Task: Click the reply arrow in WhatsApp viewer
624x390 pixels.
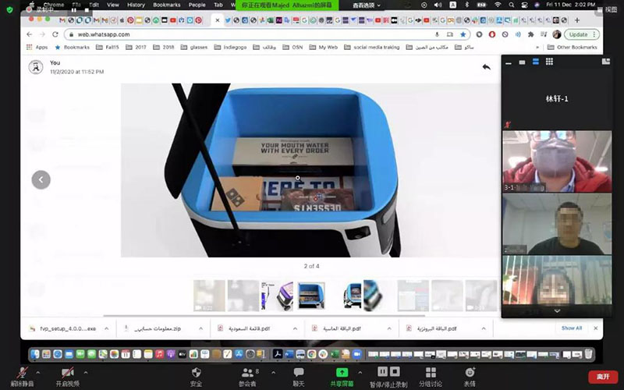Action: (486, 67)
